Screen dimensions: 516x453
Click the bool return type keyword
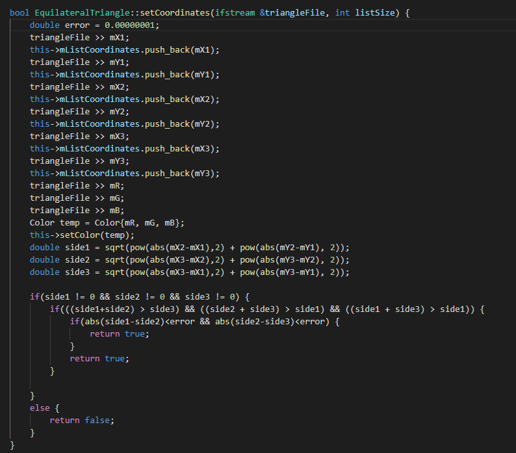pyautogui.click(x=19, y=13)
